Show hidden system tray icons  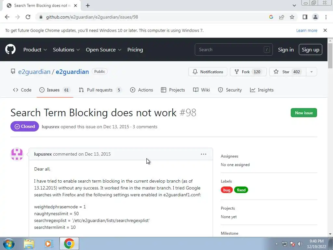pos(276,244)
